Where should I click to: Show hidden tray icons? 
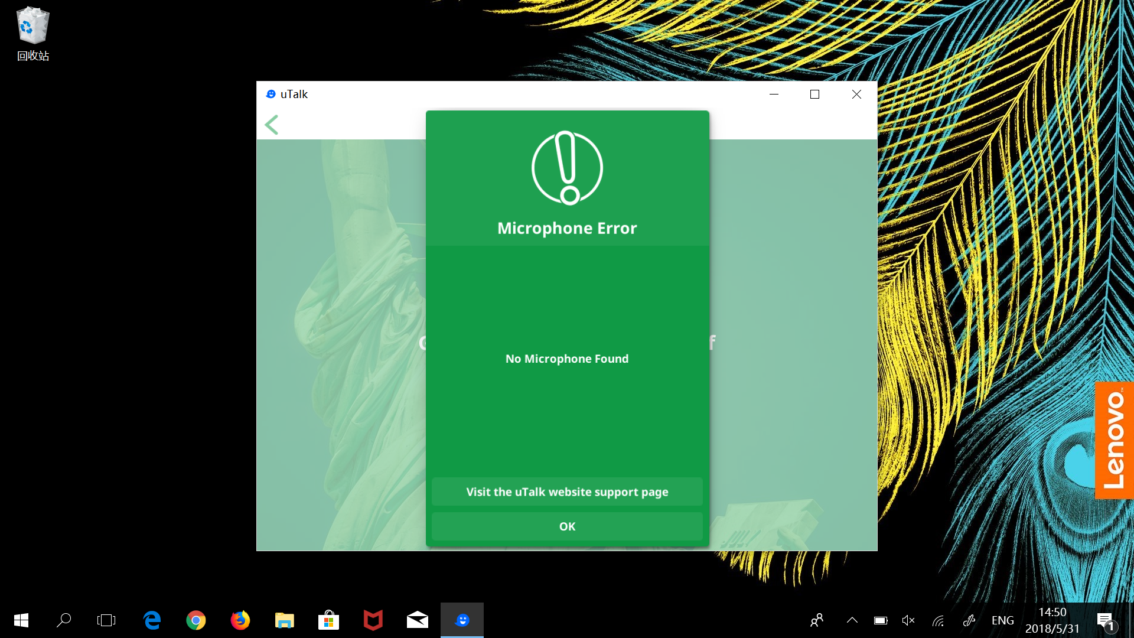852,620
